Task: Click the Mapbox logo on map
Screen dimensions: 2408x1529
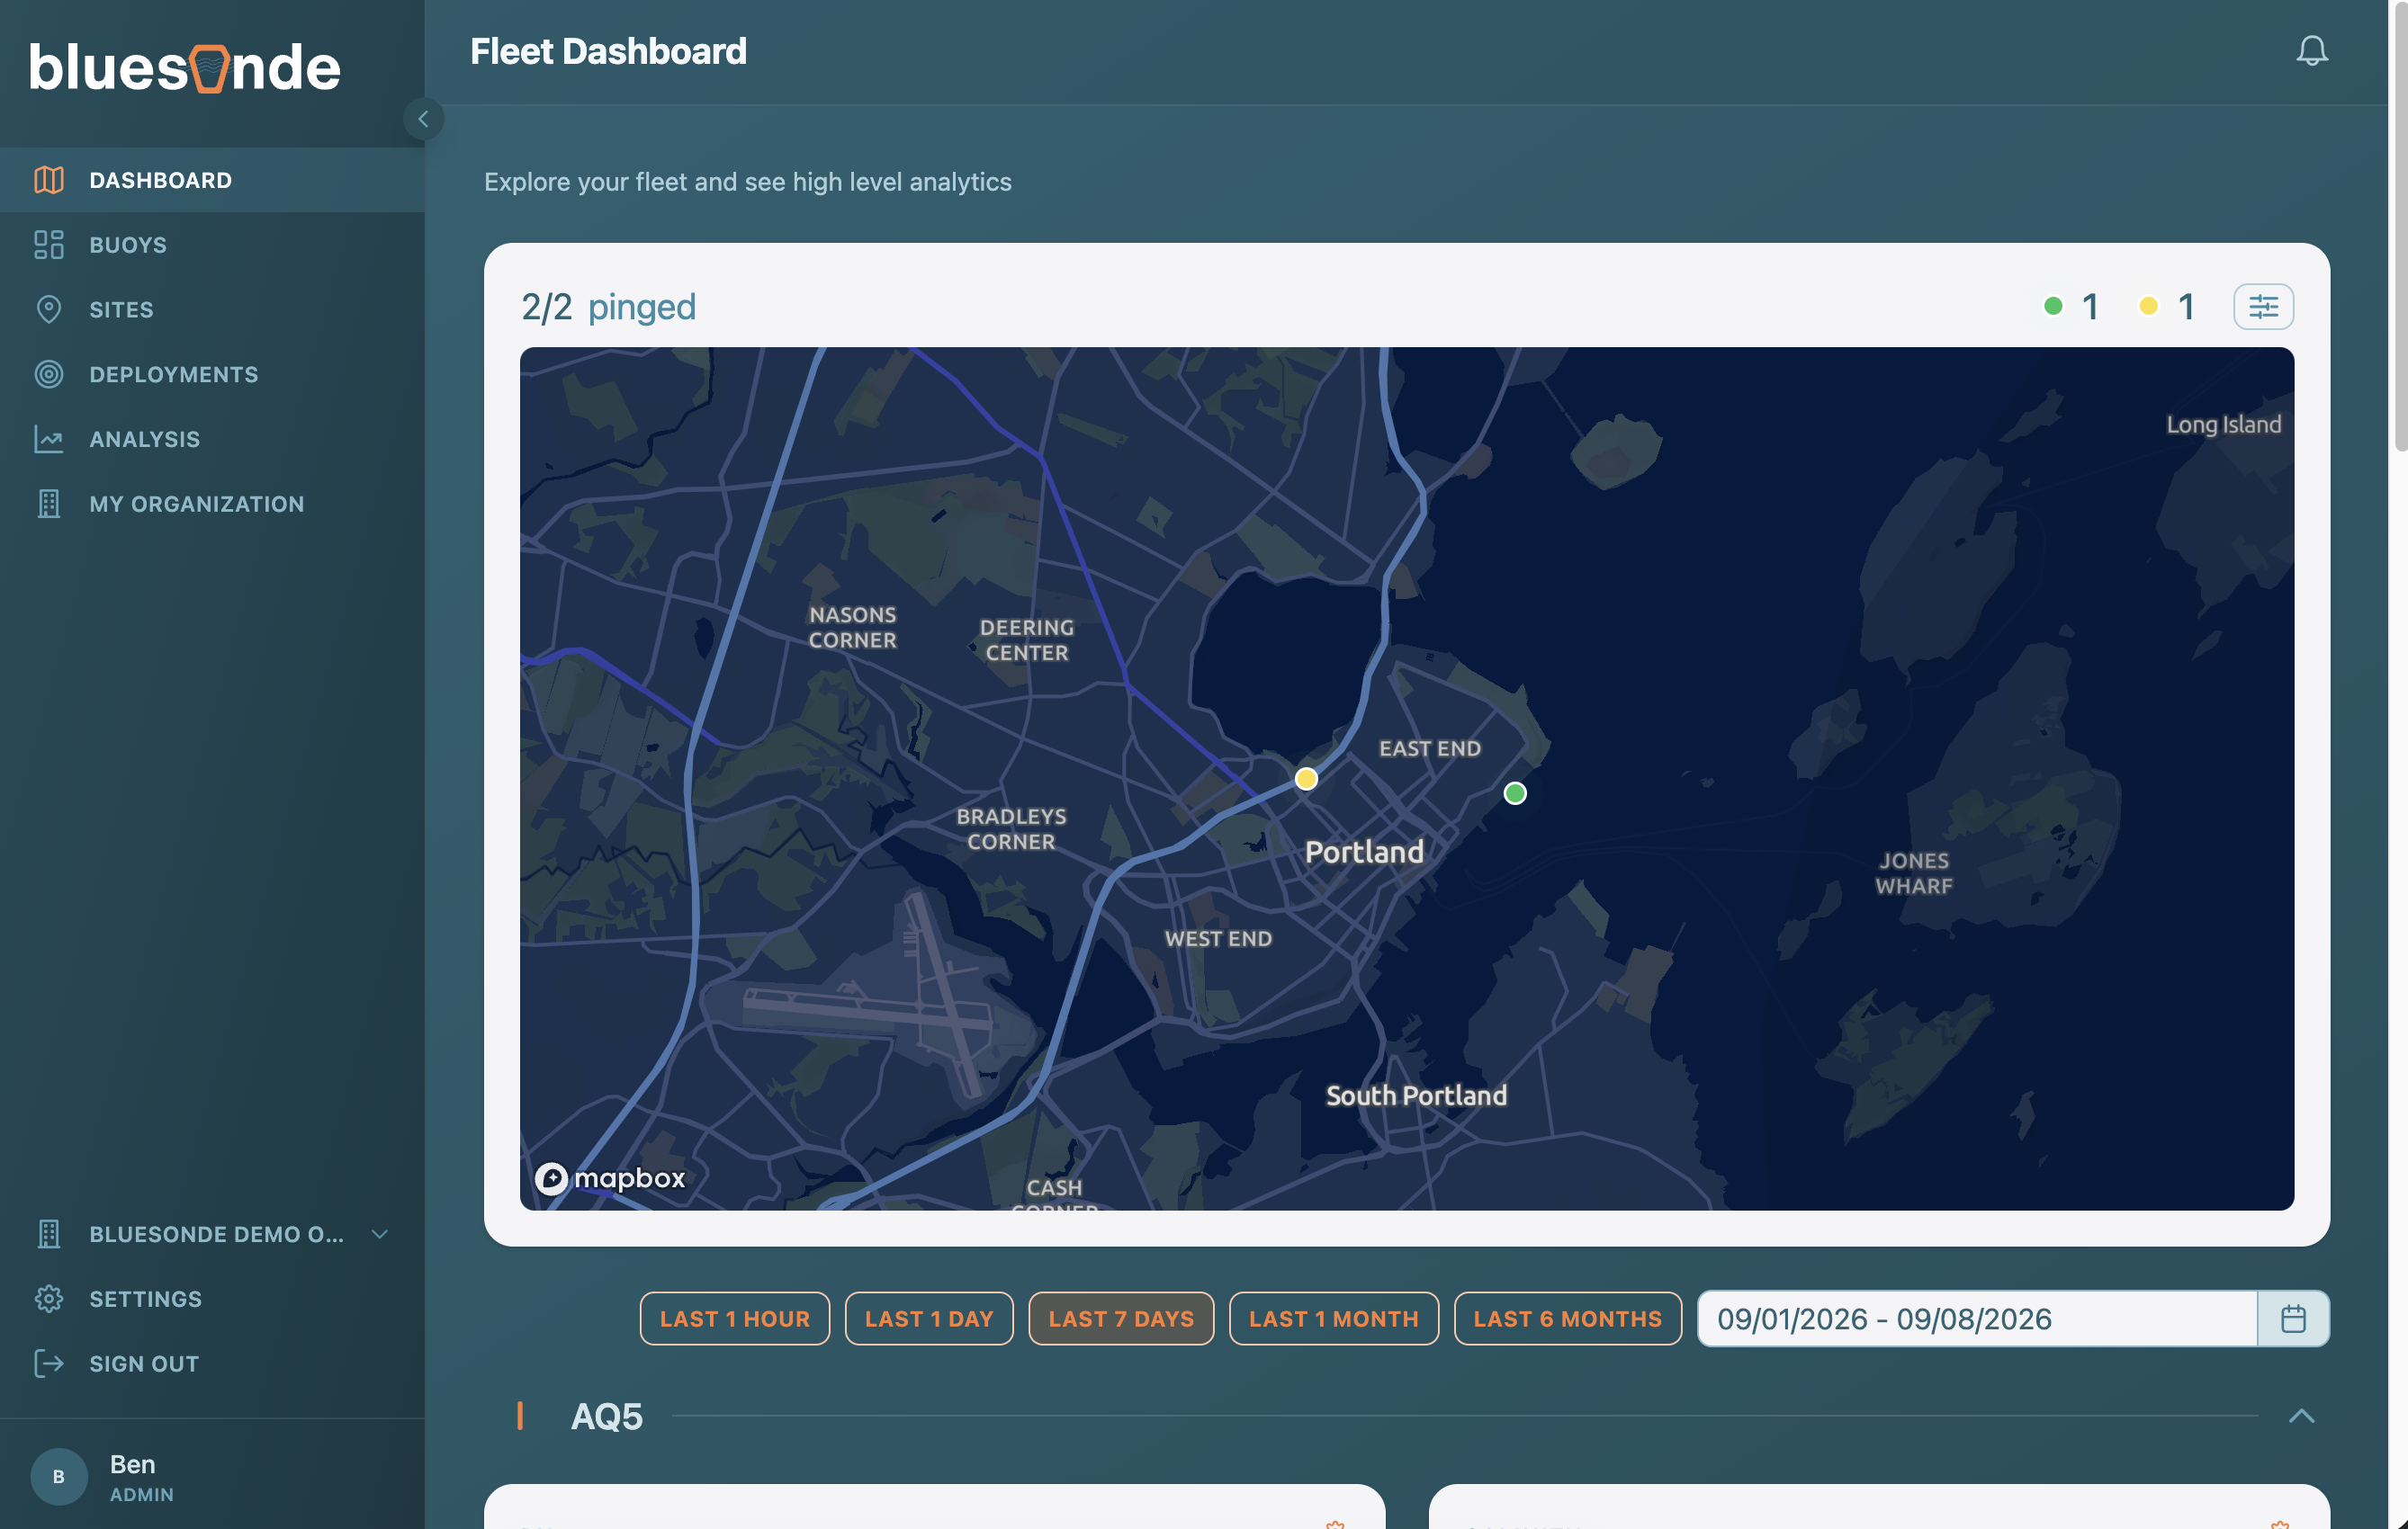Action: (610, 1178)
